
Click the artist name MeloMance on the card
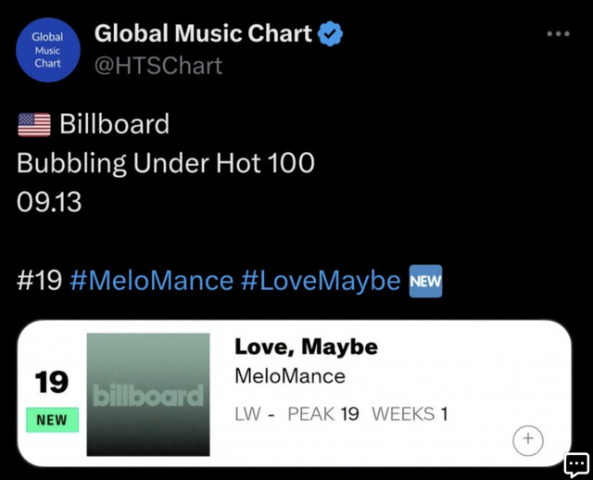pyautogui.click(x=290, y=376)
